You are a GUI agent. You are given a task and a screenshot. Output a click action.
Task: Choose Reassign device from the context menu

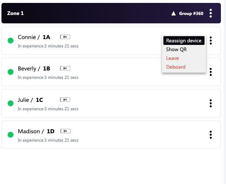click(x=184, y=41)
